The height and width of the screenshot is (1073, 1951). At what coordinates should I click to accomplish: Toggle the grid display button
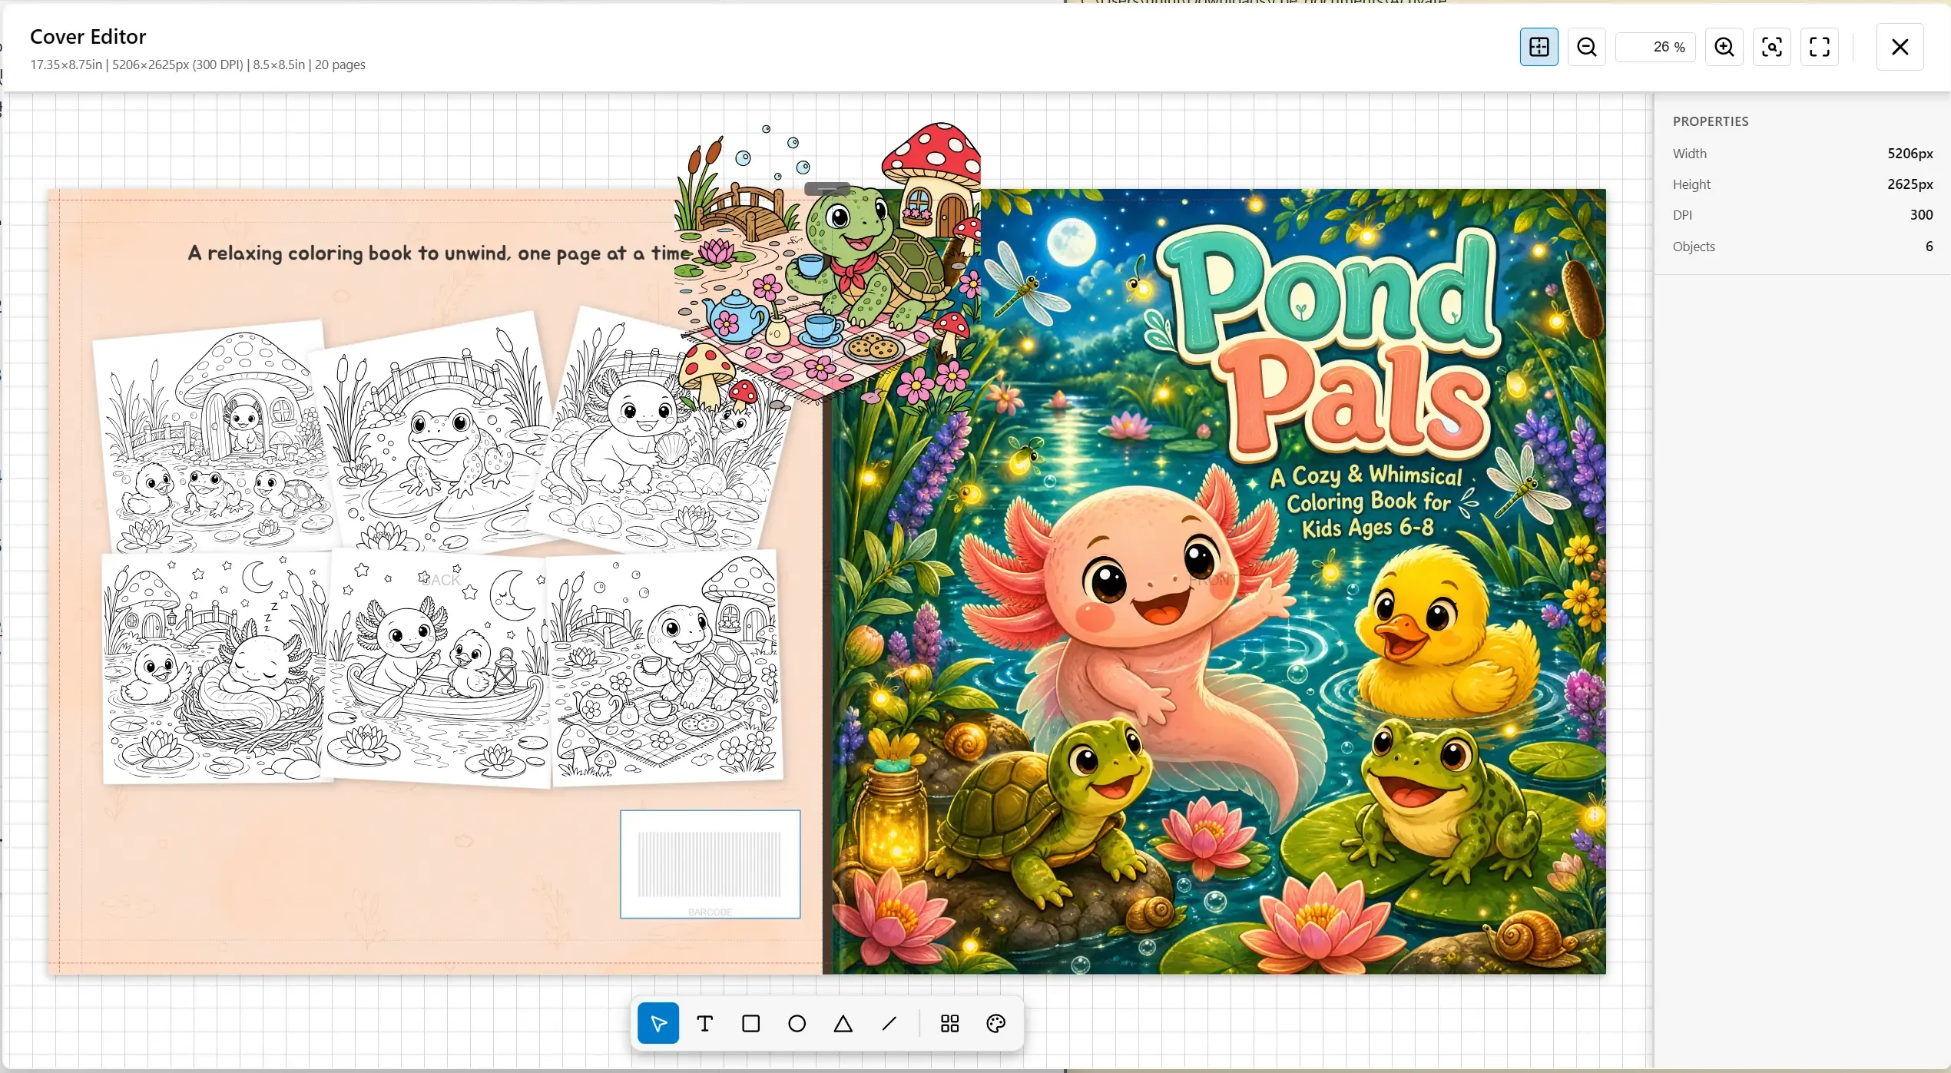pyautogui.click(x=1539, y=47)
